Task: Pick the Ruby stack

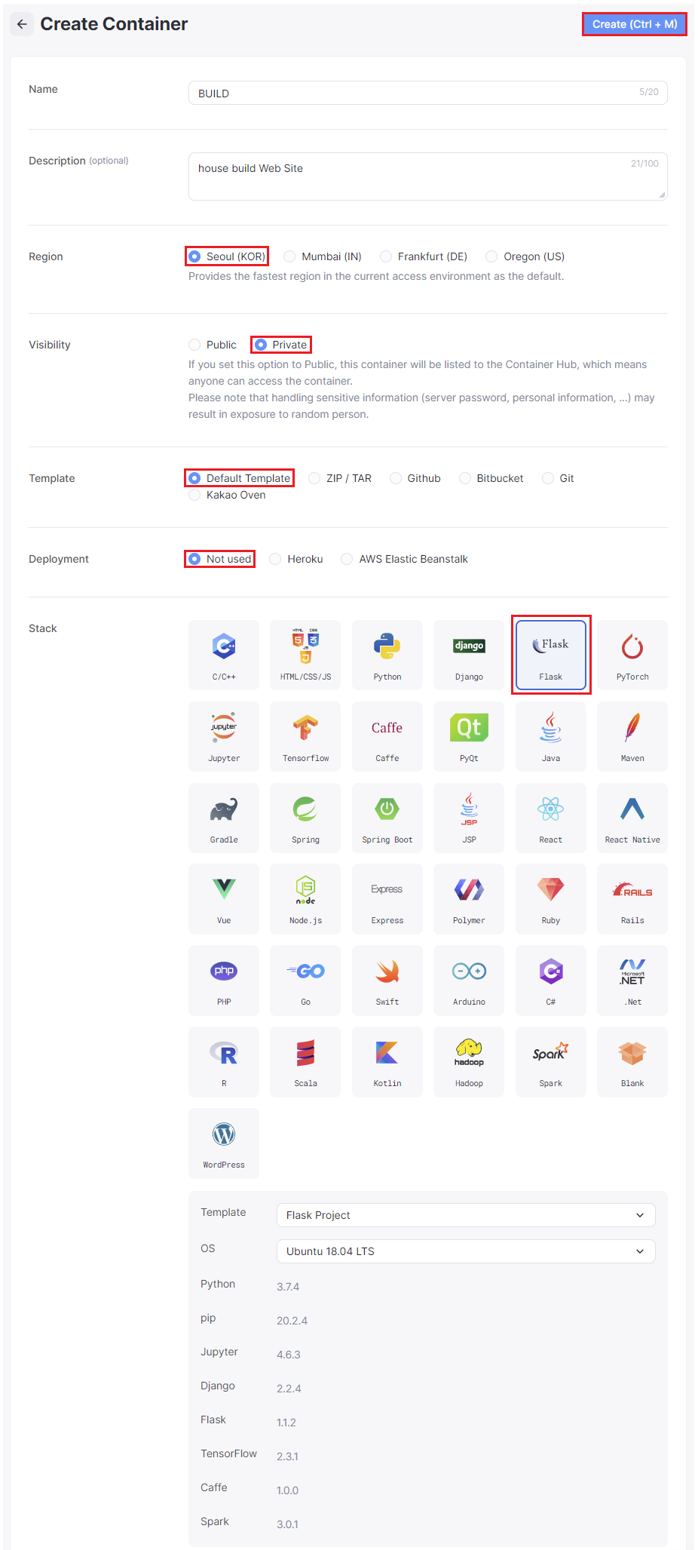Action: click(x=551, y=899)
